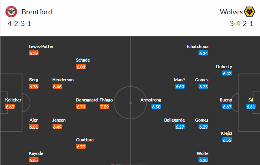Open the Brentford team name link
This screenshot has height=165, width=260.
[37, 12]
